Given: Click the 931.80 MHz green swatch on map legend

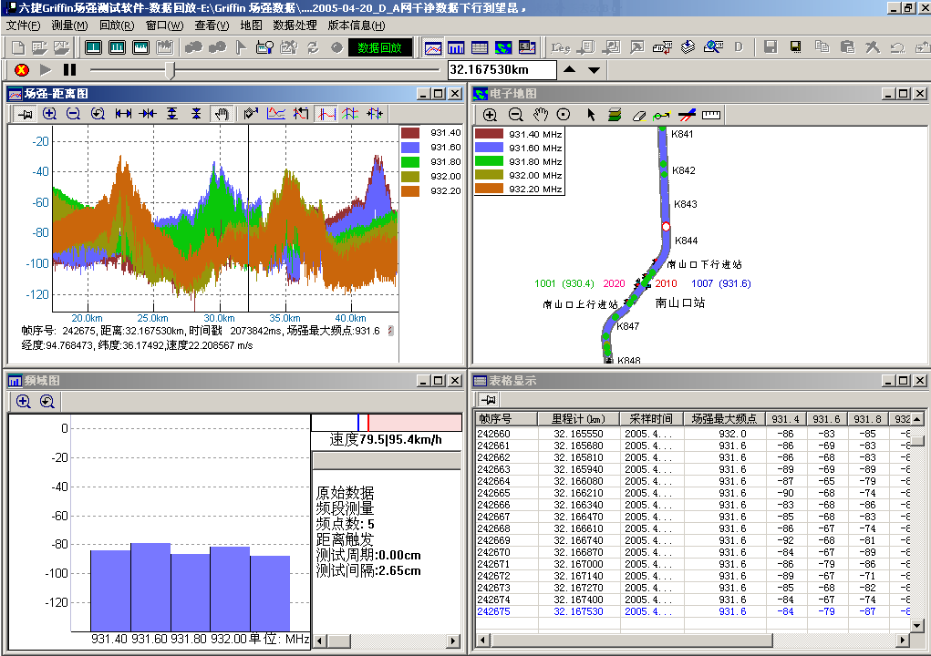Looking at the screenshot, I should 490,161.
